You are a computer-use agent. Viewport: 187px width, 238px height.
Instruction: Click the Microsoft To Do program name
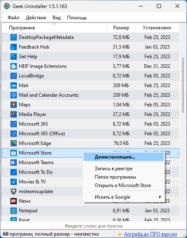[x=36, y=172]
